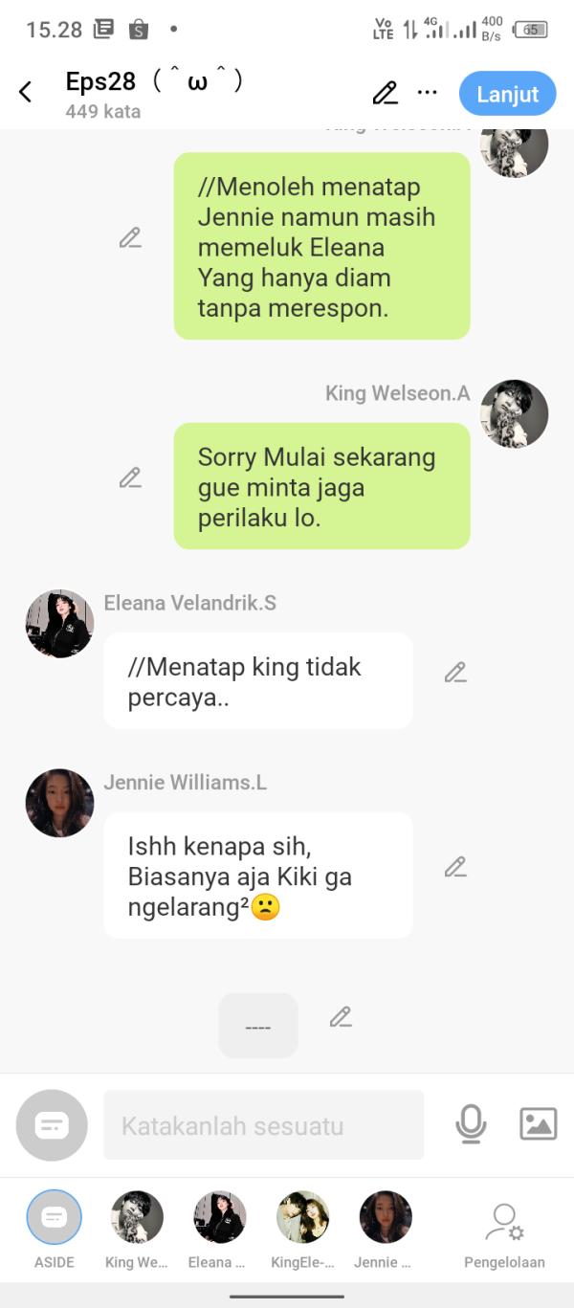Tap the back arrow in header
The width and height of the screenshot is (574, 1308).
(26, 93)
